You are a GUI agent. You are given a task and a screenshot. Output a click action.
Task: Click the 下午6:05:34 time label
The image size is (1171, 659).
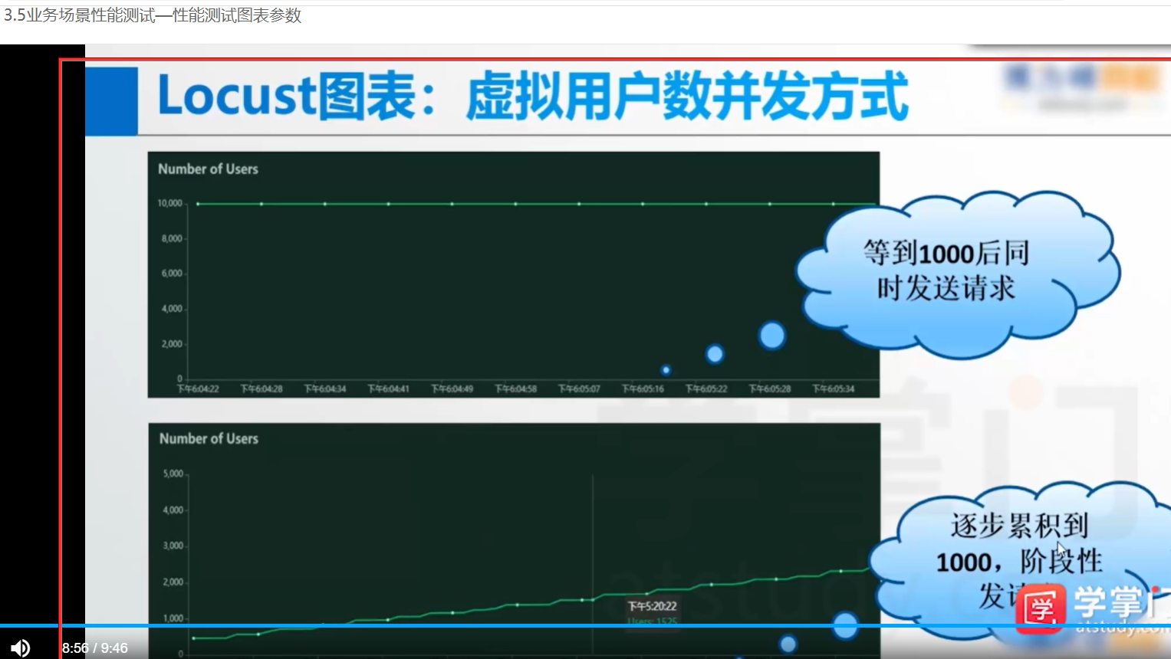(x=834, y=389)
